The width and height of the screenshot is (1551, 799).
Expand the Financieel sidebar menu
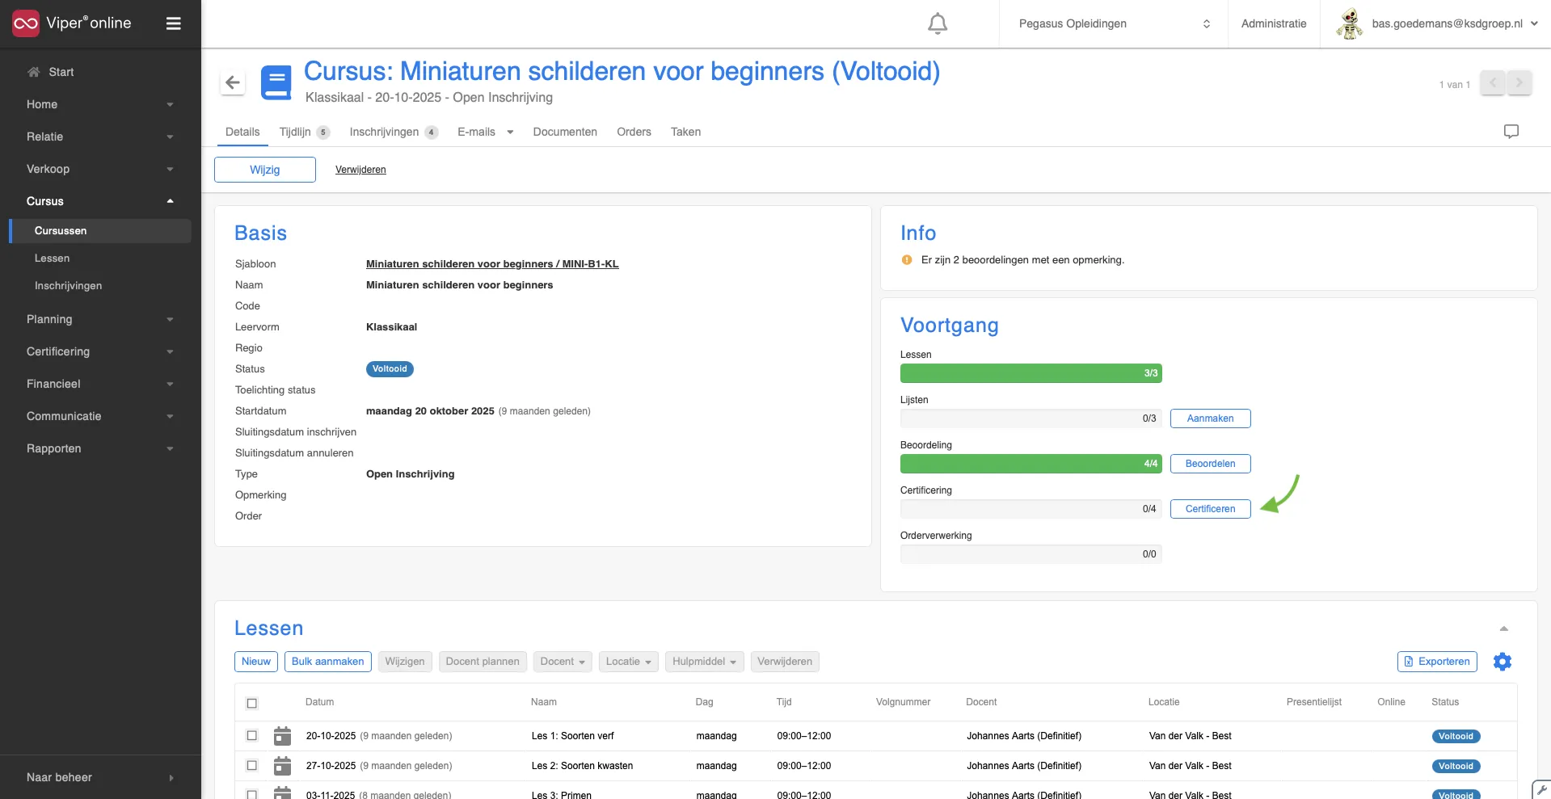100,384
